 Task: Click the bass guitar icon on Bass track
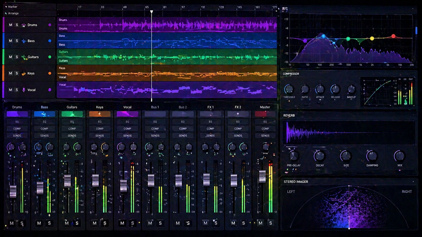[x=24, y=41]
